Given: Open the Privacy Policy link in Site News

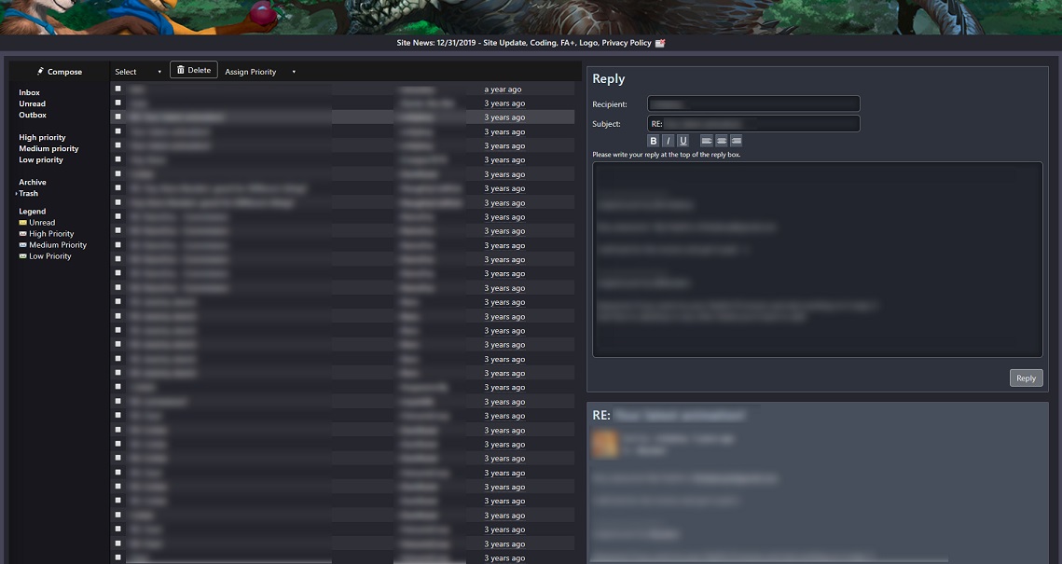Looking at the screenshot, I should (x=627, y=42).
